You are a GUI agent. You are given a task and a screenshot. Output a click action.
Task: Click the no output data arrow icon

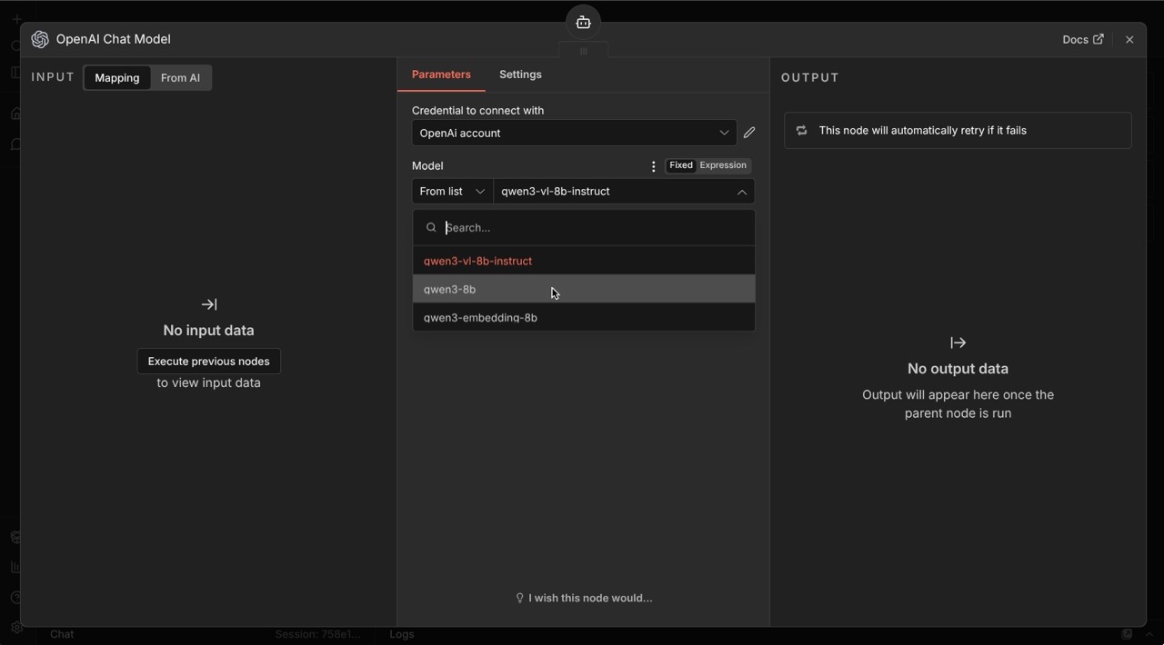click(958, 342)
